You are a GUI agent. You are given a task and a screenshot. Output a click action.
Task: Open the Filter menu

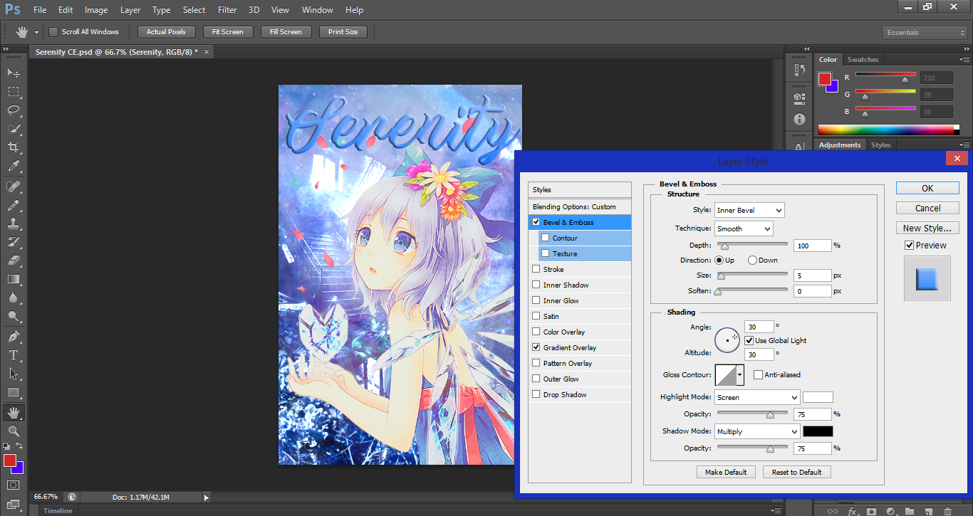tap(227, 10)
